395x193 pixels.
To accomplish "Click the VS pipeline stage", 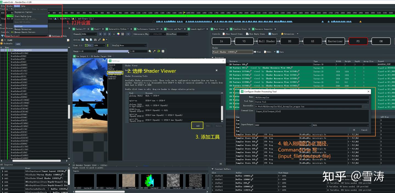I will pos(244,41).
